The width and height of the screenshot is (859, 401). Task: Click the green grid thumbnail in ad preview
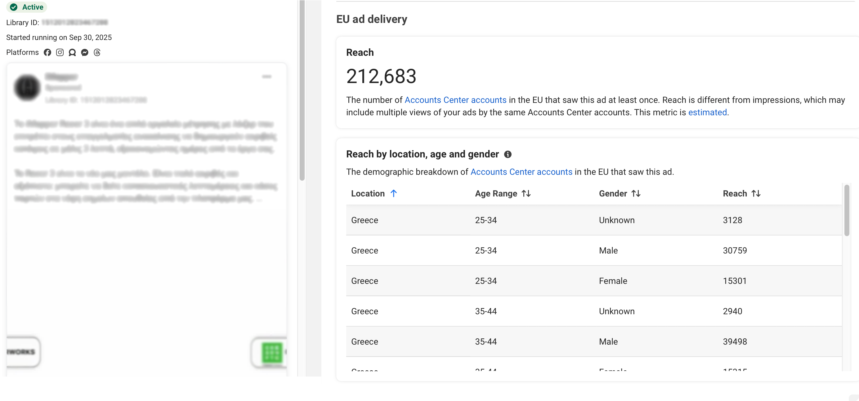coord(272,353)
